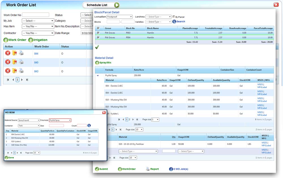Viewport: 283px width, 178px height.
Task: Submit the work order form
Action: (101, 169)
